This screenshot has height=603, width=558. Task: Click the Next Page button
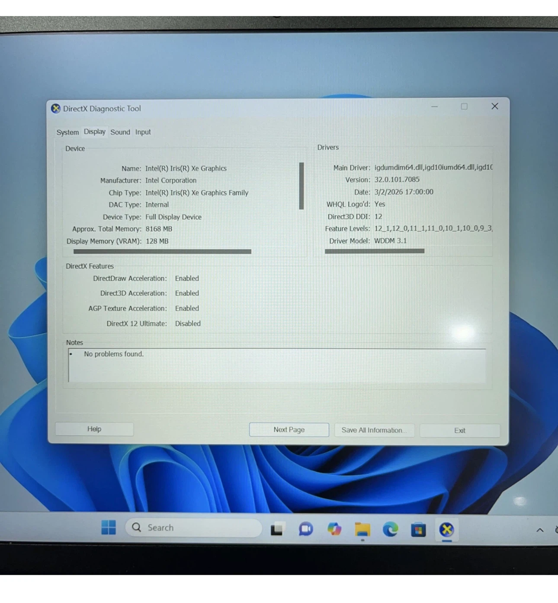289,430
